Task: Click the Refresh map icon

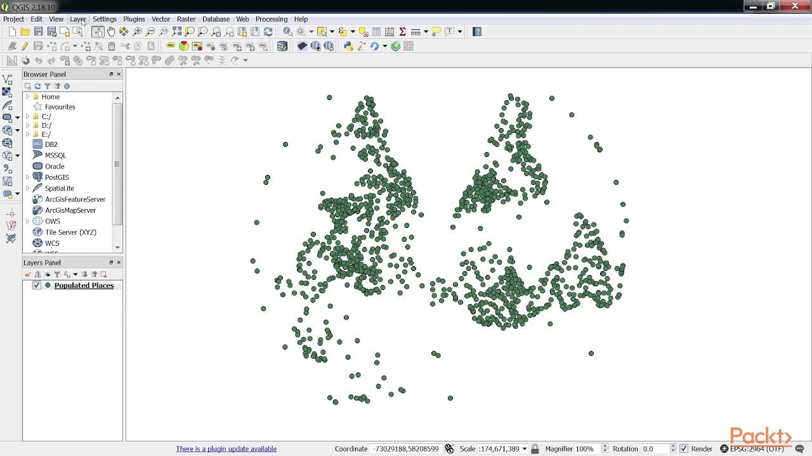Action: pyautogui.click(x=268, y=32)
